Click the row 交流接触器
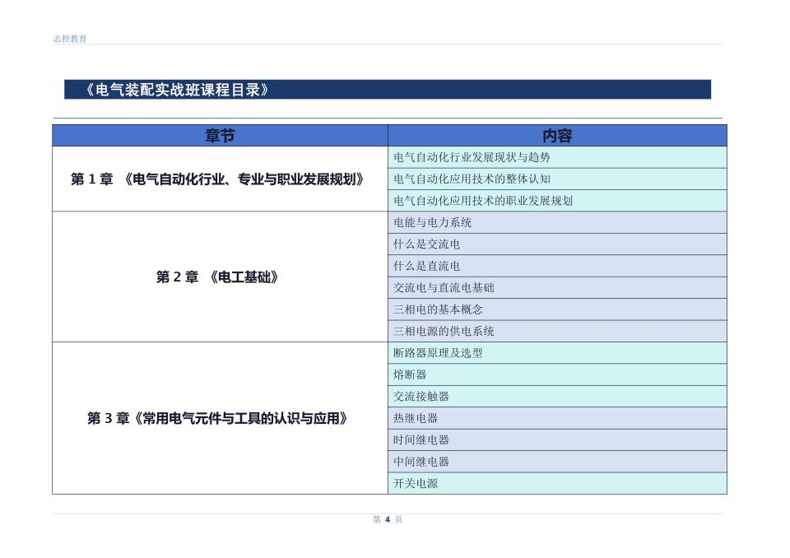Viewport: 790px width, 558px height. (557, 396)
